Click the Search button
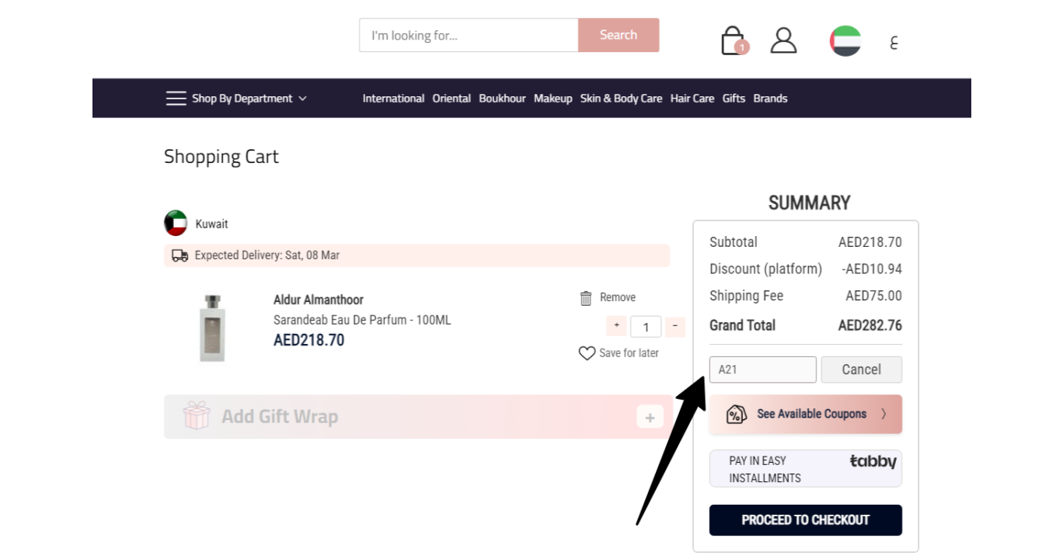Image resolution: width=1063 pixels, height=559 pixels. (x=619, y=35)
